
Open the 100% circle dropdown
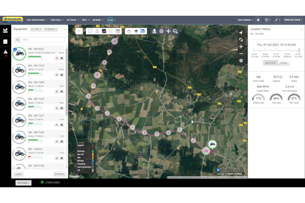(111, 20)
